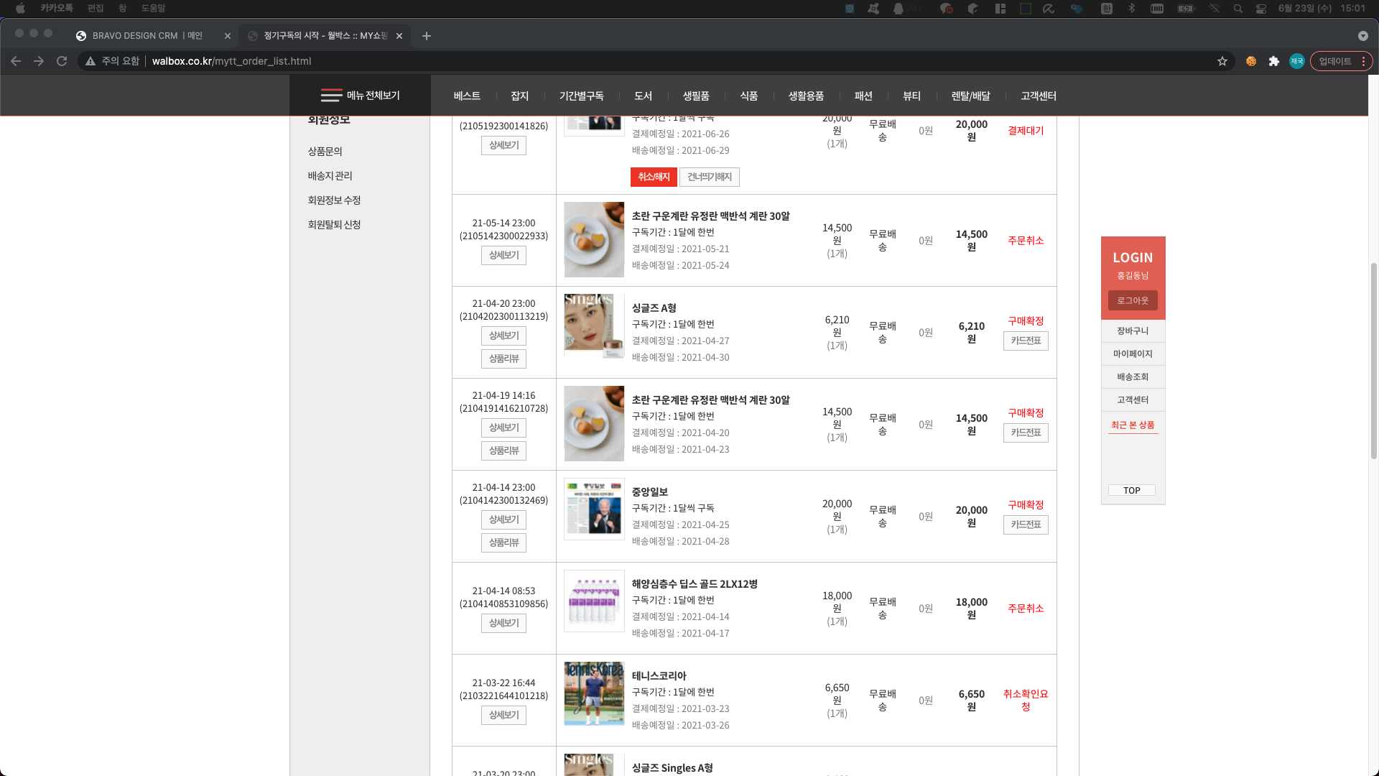
Task: Open the 도서 category
Action: pyautogui.click(x=643, y=96)
